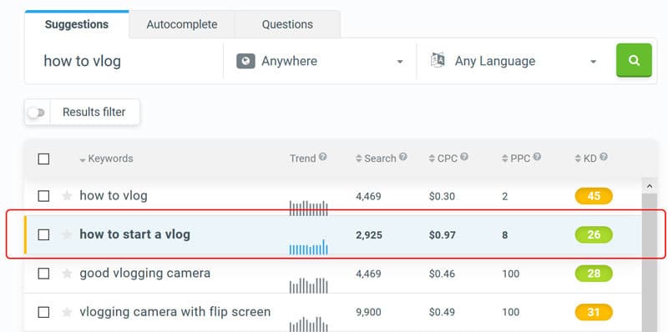Click the KD 45 difficulty badge
This screenshot has width=668, height=332.
click(594, 196)
